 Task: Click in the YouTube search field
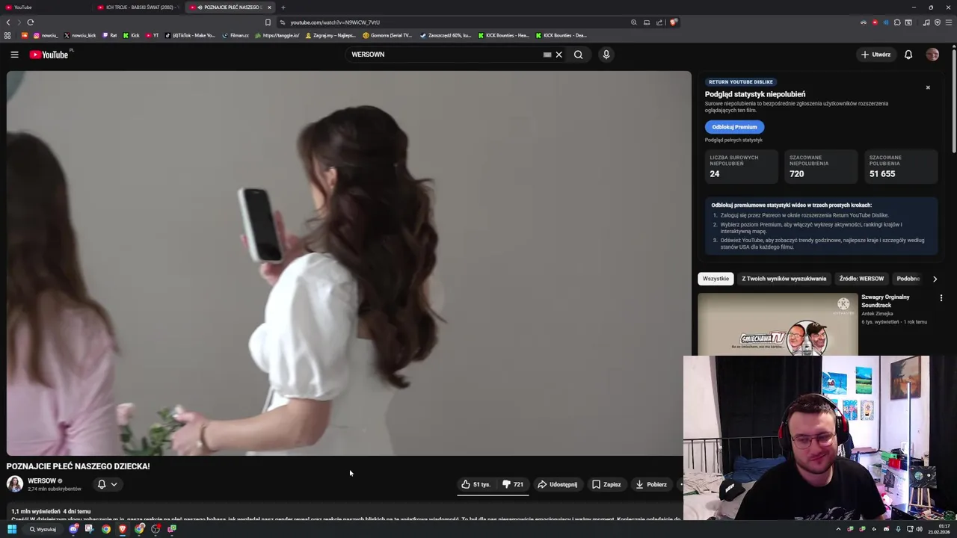tap(445, 55)
